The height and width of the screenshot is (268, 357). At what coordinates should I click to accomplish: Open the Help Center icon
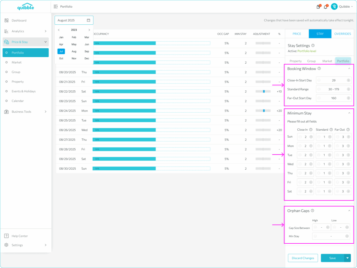point(6,236)
